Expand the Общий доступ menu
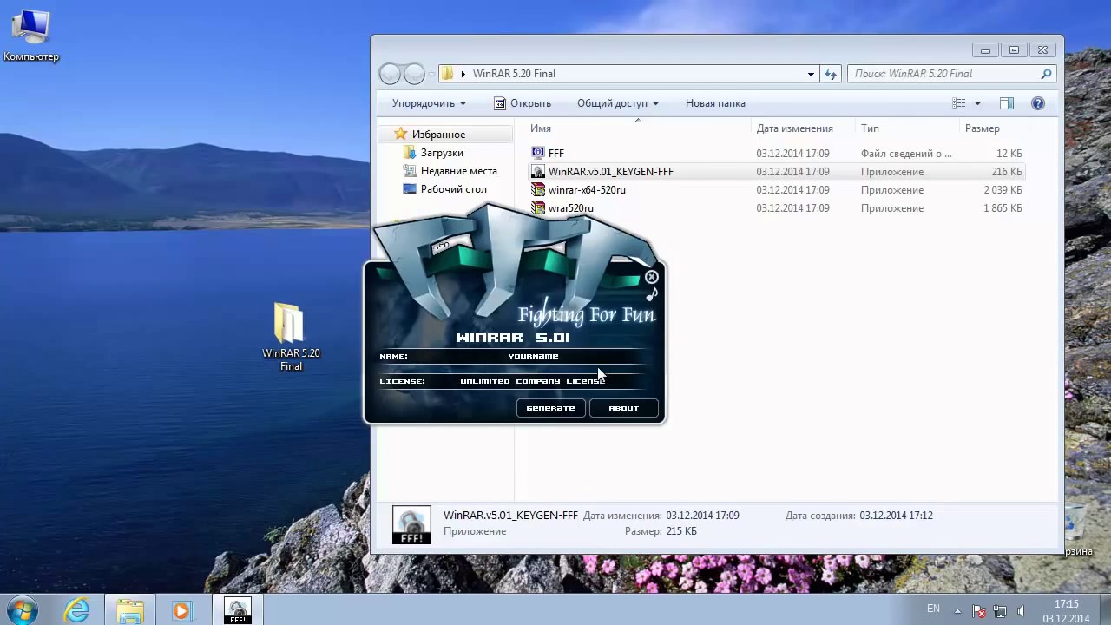The height and width of the screenshot is (625, 1111). point(618,103)
